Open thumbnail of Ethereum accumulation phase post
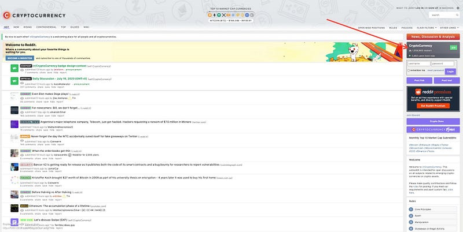The image size is (463, 232). [14, 208]
